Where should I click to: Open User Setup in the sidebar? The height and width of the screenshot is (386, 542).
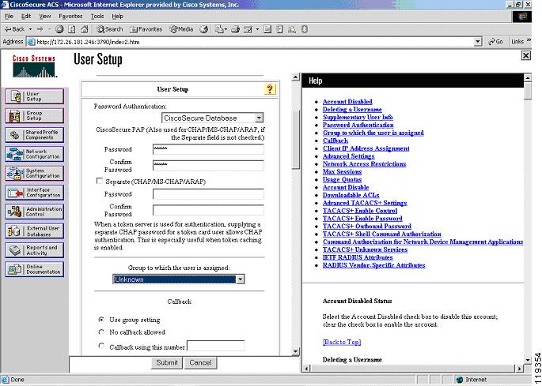(x=35, y=96)
